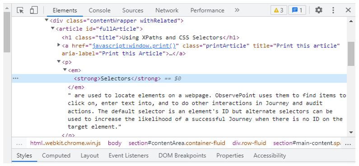Viewport: 359px width, 166px height.
Task: Select the closing em tag row
Action: [76, 88]
